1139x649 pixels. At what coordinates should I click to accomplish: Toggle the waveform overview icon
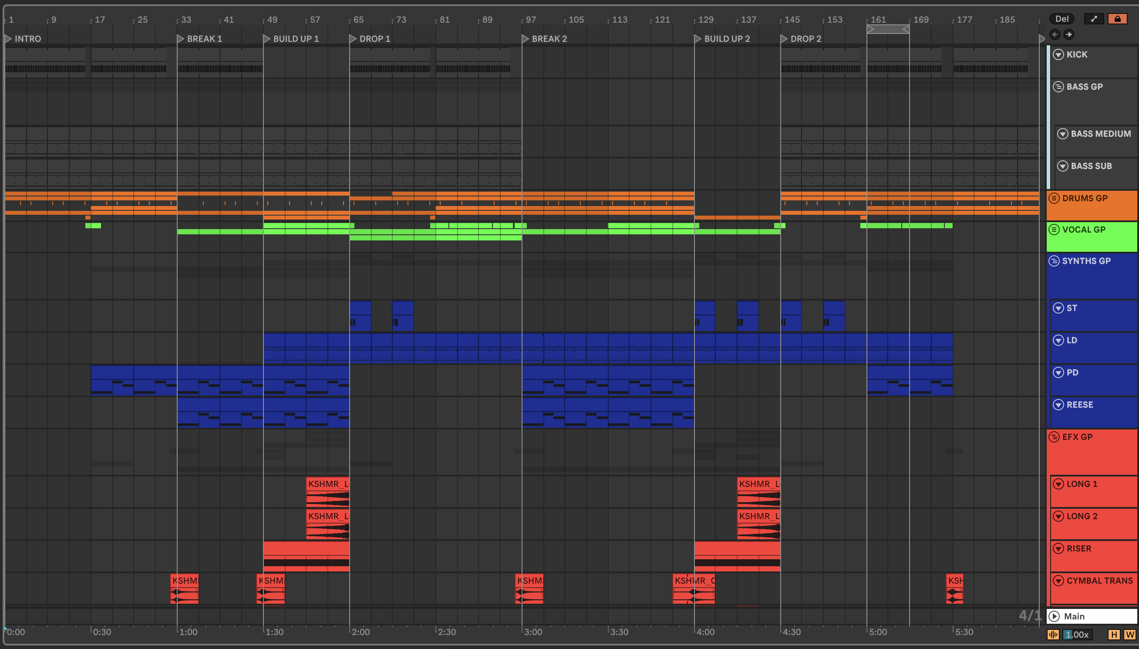click(x=1053, y=634)
